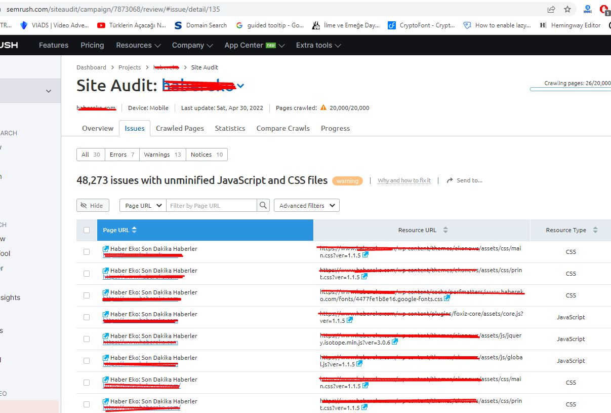This screenshot has height=413, width=611.
Task: Toggle select-all checkbox in table header
Action: [x=87, y=230]
